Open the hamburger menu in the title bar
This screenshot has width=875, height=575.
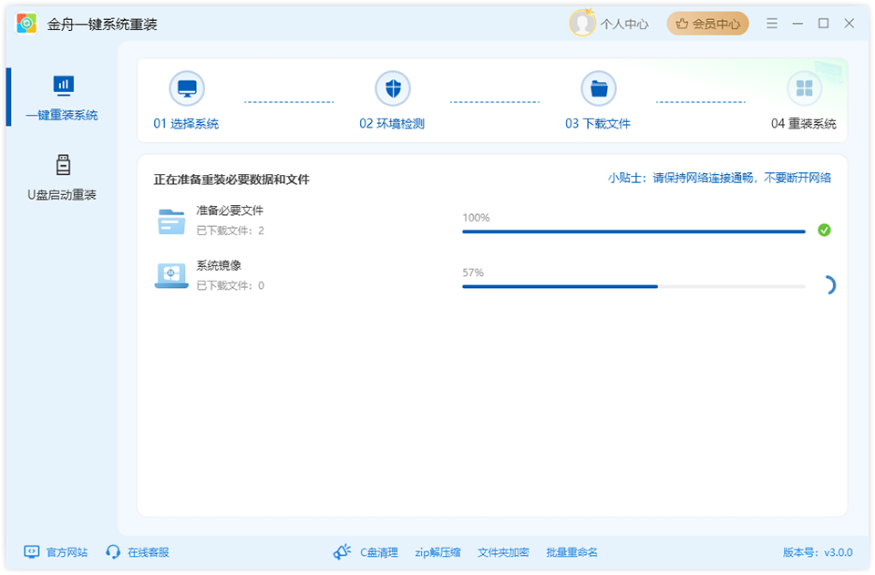click(x=771, y=22)
